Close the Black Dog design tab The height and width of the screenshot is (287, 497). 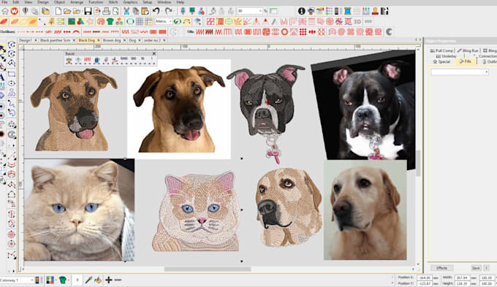tap(99, 40)
